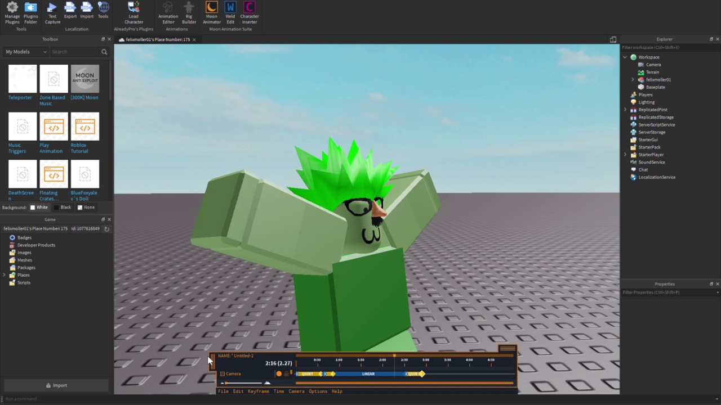721x405 pixels.
Task: Open Moon Animator File menu
Action: 223,391
